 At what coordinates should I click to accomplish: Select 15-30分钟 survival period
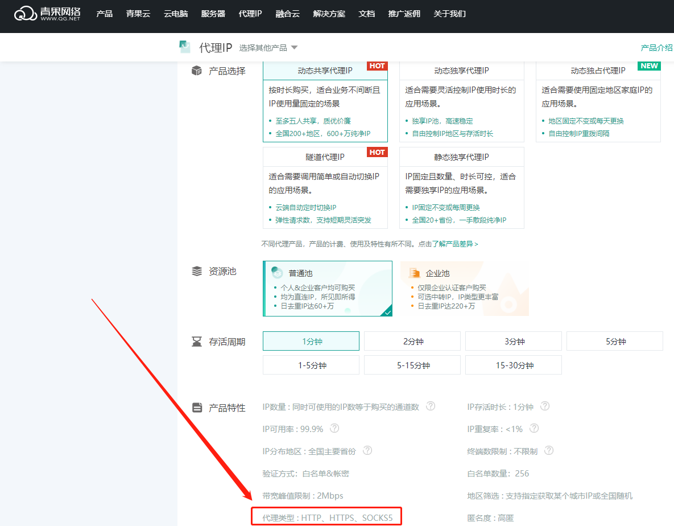[x=513, y=365]
